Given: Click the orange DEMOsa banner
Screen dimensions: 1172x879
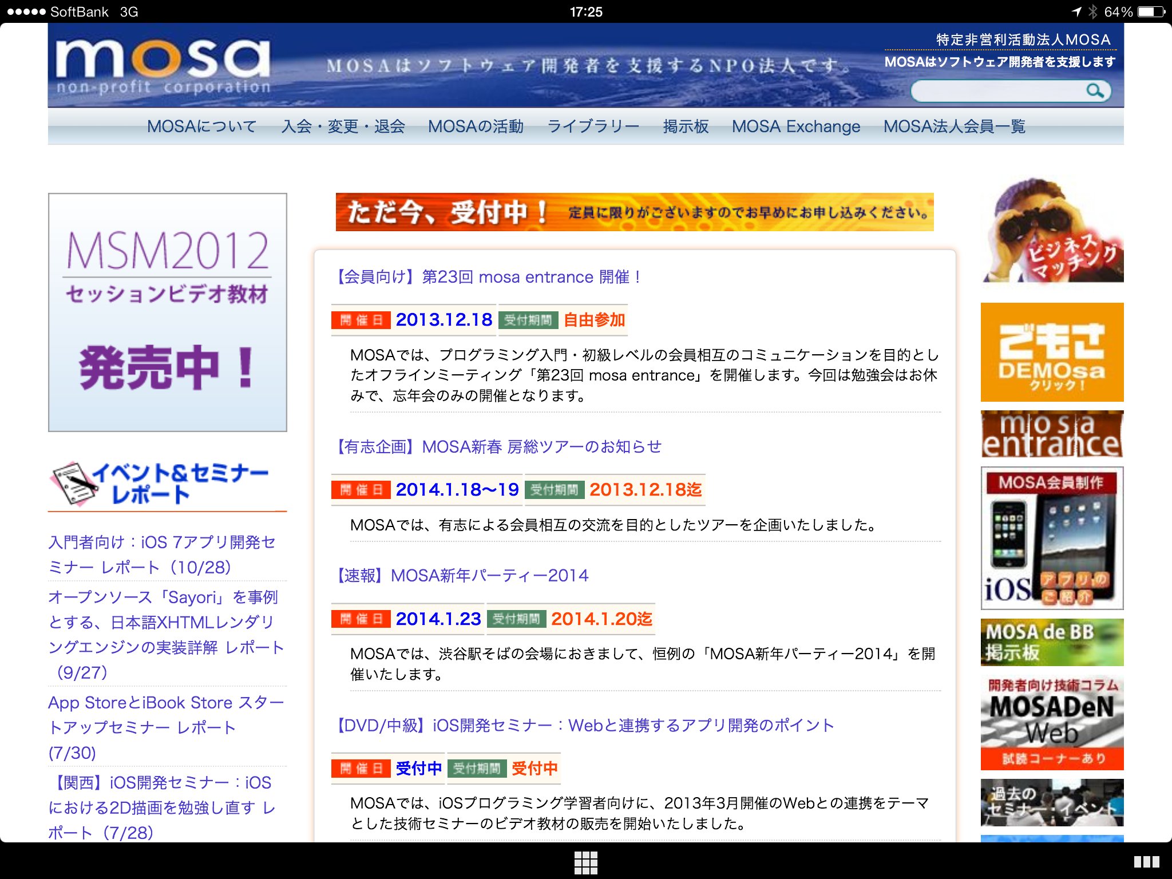Looking at the screenshot, I should 1052,352.
